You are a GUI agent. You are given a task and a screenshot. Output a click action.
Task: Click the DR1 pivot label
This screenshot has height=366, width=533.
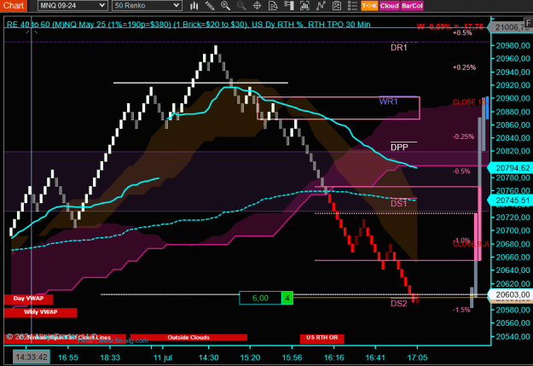coord(399,48)
